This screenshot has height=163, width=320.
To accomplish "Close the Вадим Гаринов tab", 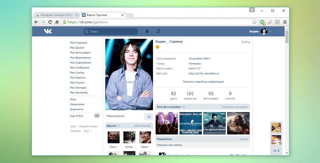I will (123, 15).
